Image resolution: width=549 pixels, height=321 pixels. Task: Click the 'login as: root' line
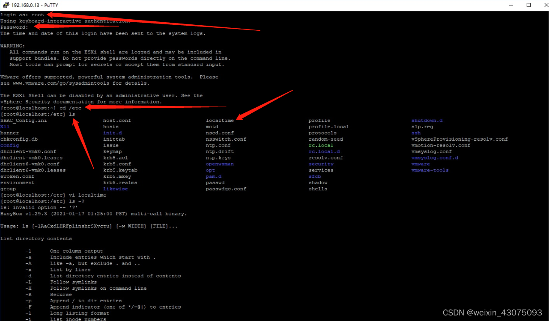[22, 15]
